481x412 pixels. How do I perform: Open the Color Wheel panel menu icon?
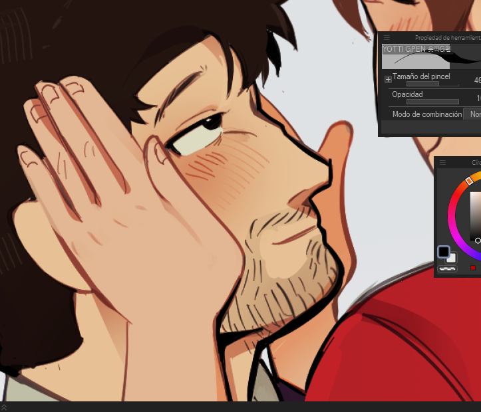[x=442, y=163]
